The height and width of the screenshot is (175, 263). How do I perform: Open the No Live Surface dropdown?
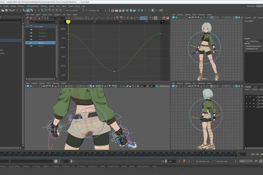[64, 10]
